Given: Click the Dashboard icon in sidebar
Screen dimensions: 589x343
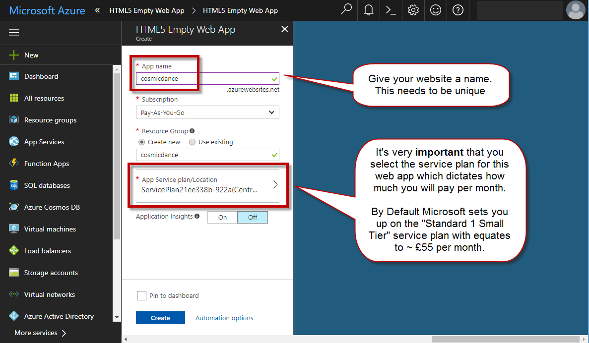Looking at the screenshot, I should click(14, 76).
